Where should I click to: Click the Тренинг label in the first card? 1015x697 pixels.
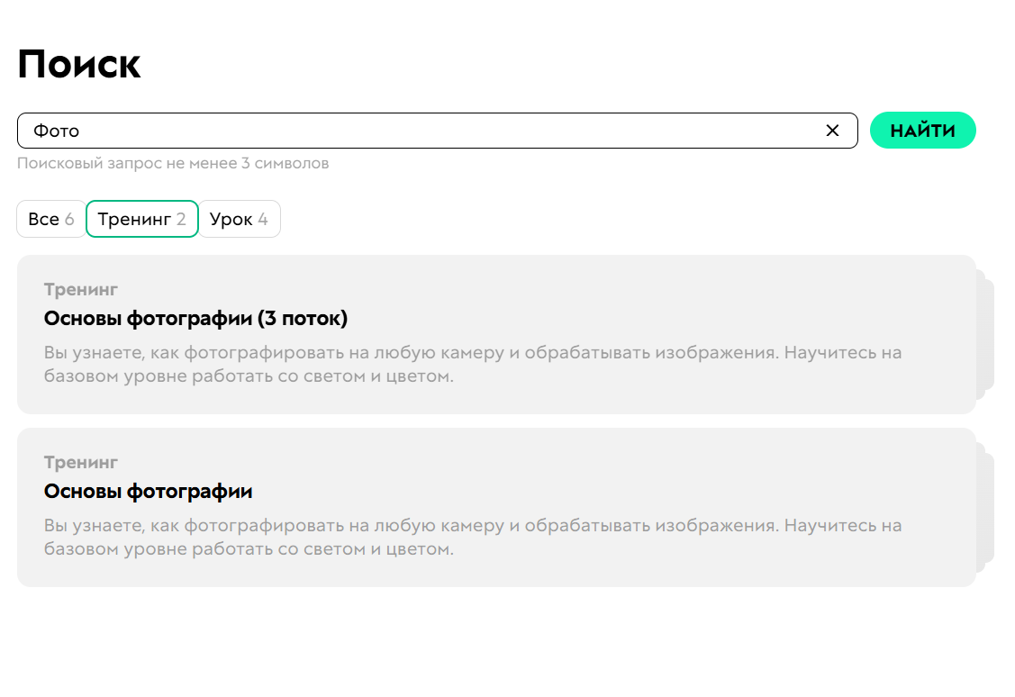pos(81,289)
